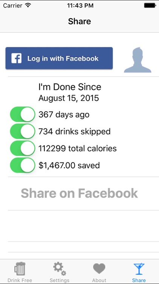Click Share on Facebook button

[79, 193]
